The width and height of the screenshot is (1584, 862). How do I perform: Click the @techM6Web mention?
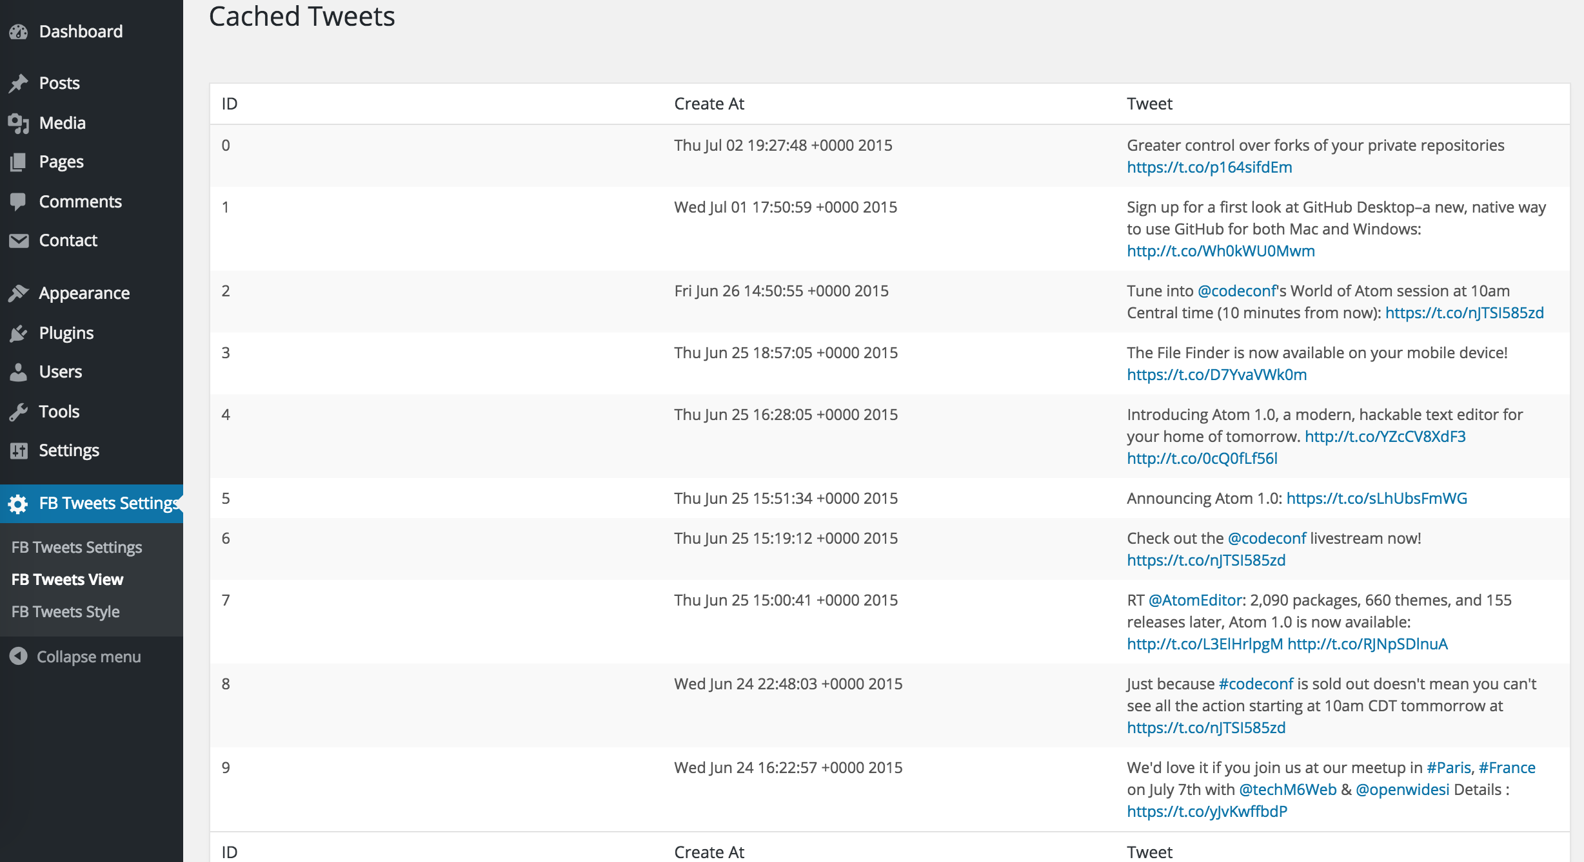click(x=1288, y=790)
